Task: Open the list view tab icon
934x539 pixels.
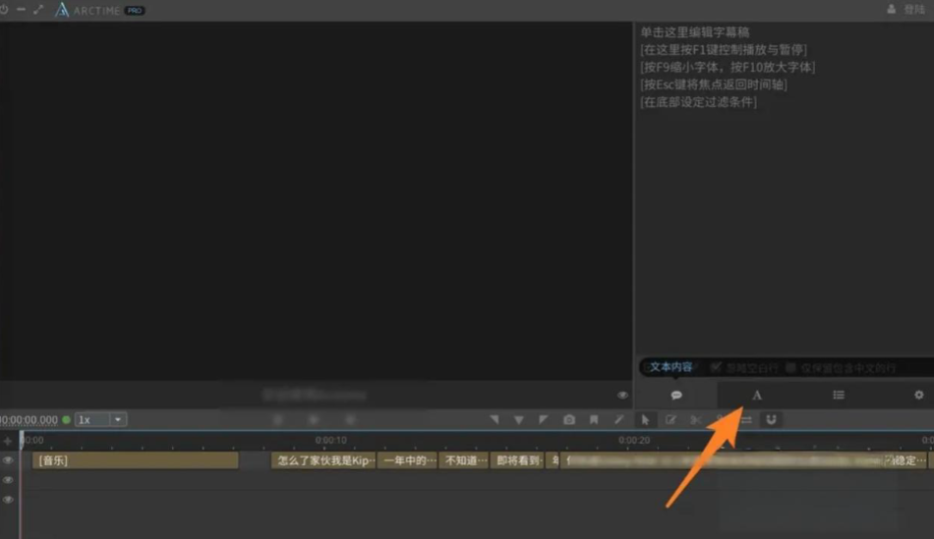Action: pyautogui.click(x=838, y=395)
